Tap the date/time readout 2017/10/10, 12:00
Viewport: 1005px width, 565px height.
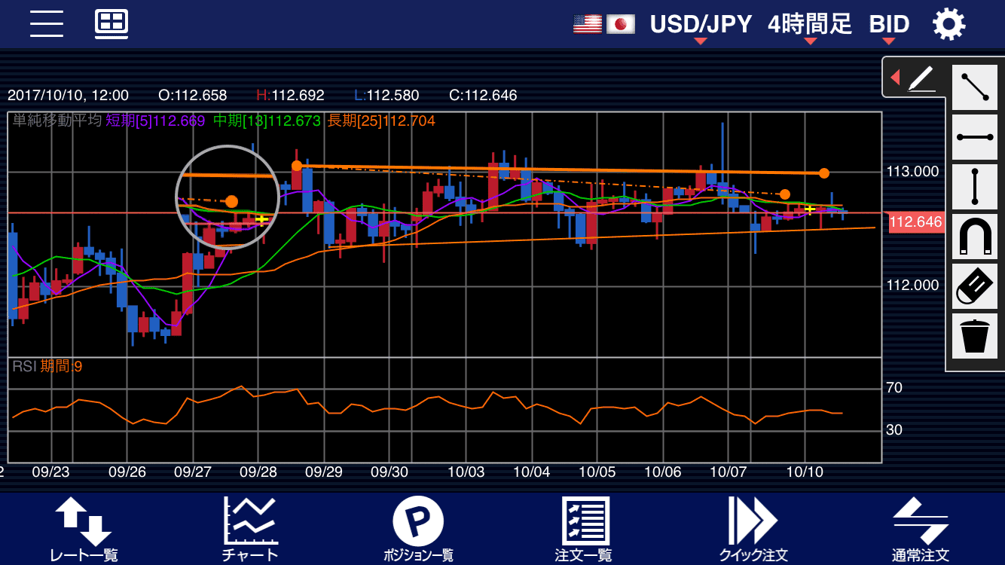(x=68, y=96)
